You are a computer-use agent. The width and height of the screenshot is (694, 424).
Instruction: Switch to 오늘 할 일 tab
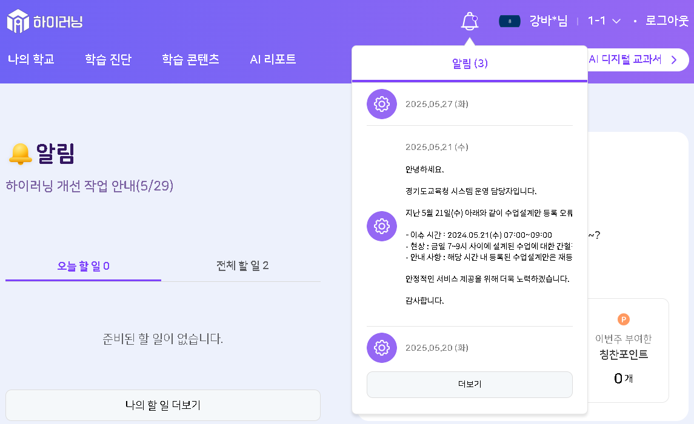tap(83, 266)
